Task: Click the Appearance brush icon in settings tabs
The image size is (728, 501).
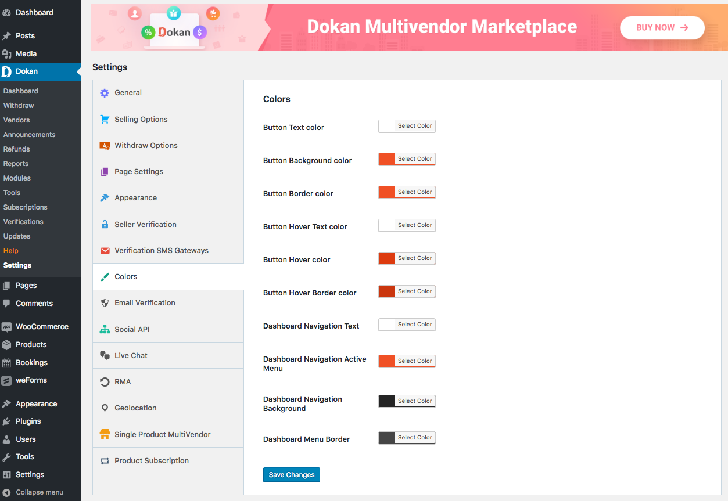Action: click(x=105, y=198)
